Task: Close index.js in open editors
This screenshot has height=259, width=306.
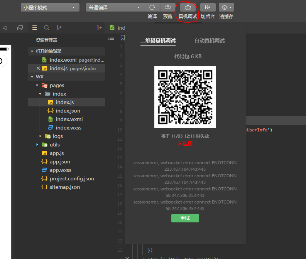Action: click(38, 68)
